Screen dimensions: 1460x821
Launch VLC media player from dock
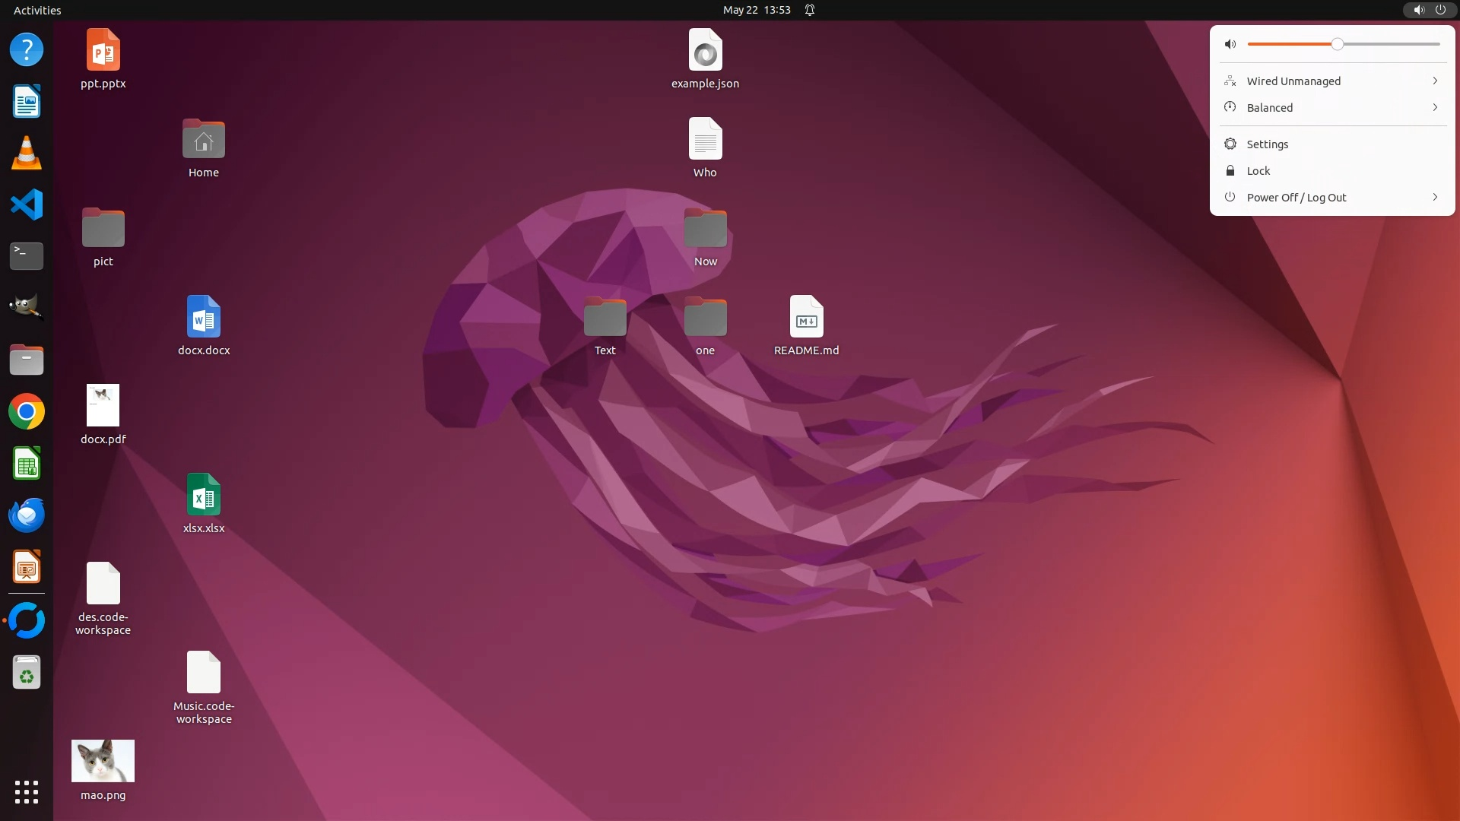(x=27, y=153)
